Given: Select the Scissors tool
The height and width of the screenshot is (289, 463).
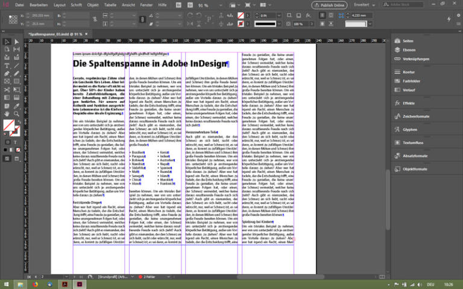Looking at the screenshot, I should tap(7, 90).
